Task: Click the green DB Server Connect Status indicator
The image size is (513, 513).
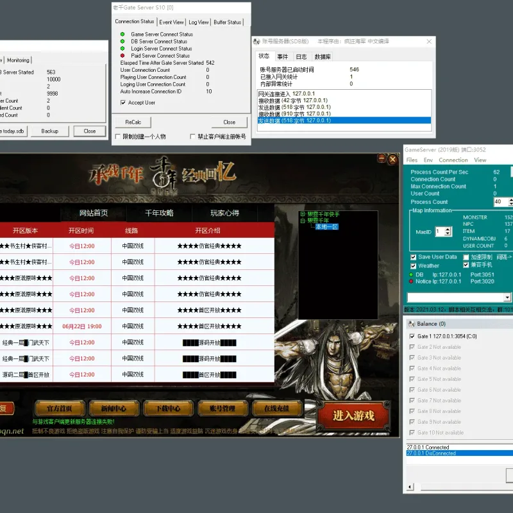Action: pos(122,41)
